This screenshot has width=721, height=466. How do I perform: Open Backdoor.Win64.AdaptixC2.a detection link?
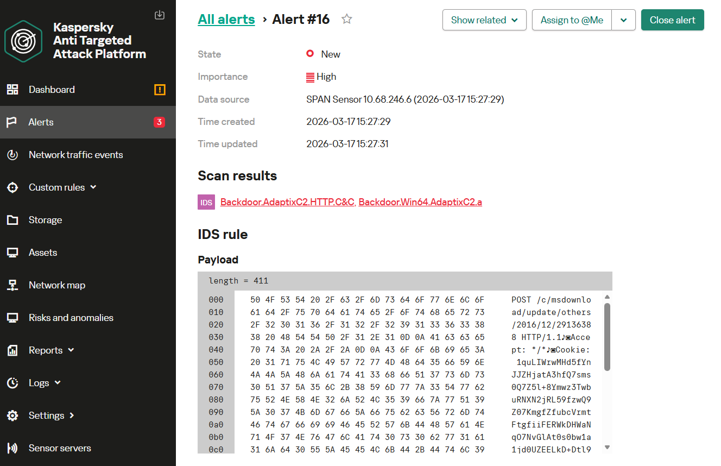click(420, 202)
